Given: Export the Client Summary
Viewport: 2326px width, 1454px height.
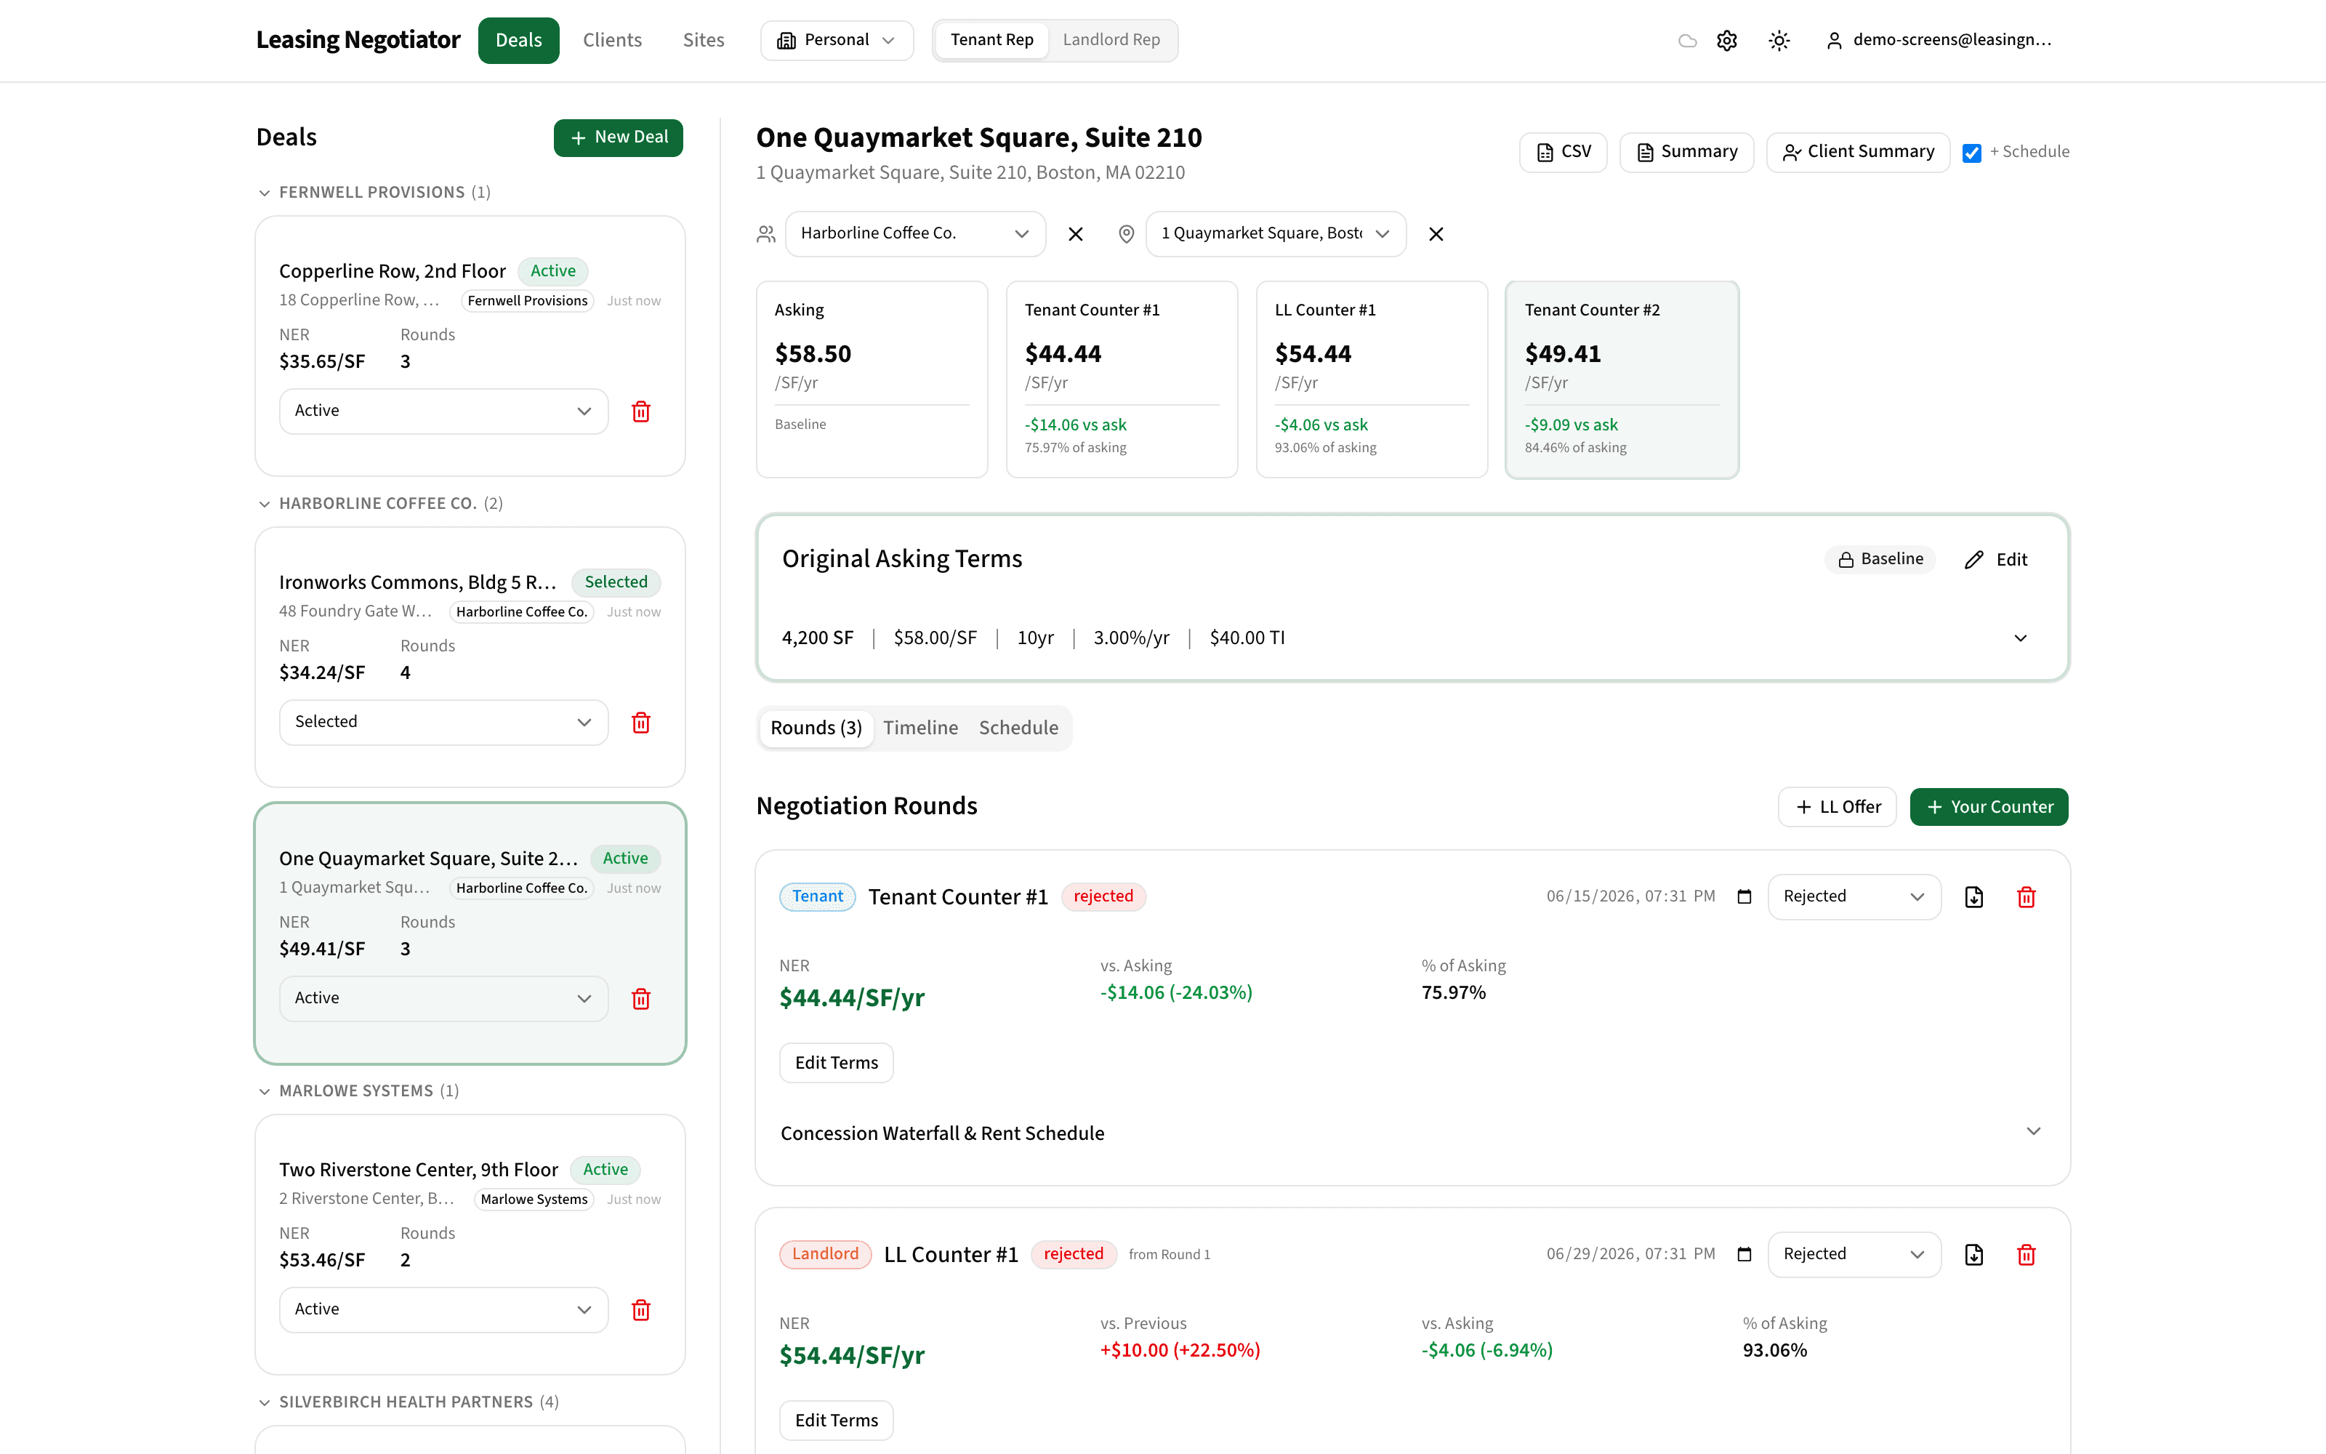Looking at the screenshot, I should tap(1858, 152).
